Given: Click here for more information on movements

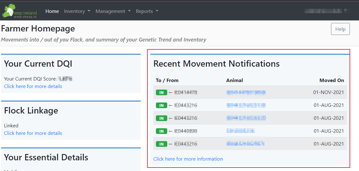Looking at the screenshot, I should pyautogui.click(x=188, y=159).
